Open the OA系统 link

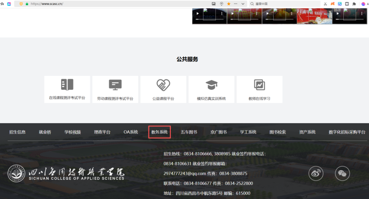coord(131,132)
